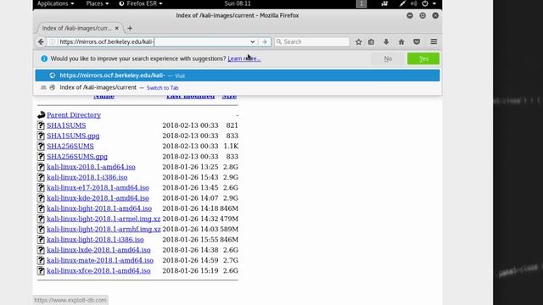Open the Pocket icon in toolbar
Viewport: 543px width, 305px height.
pyautogui.click(x=417, y=42)
